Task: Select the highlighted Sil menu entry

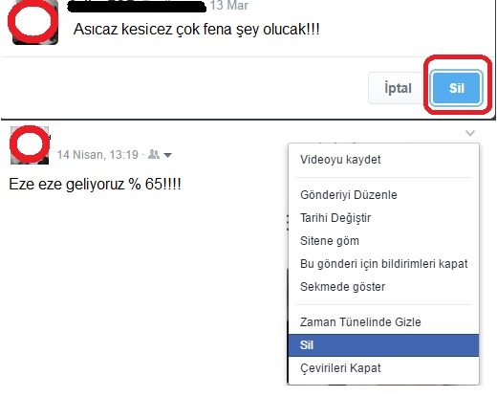Action: coord(383,345)
